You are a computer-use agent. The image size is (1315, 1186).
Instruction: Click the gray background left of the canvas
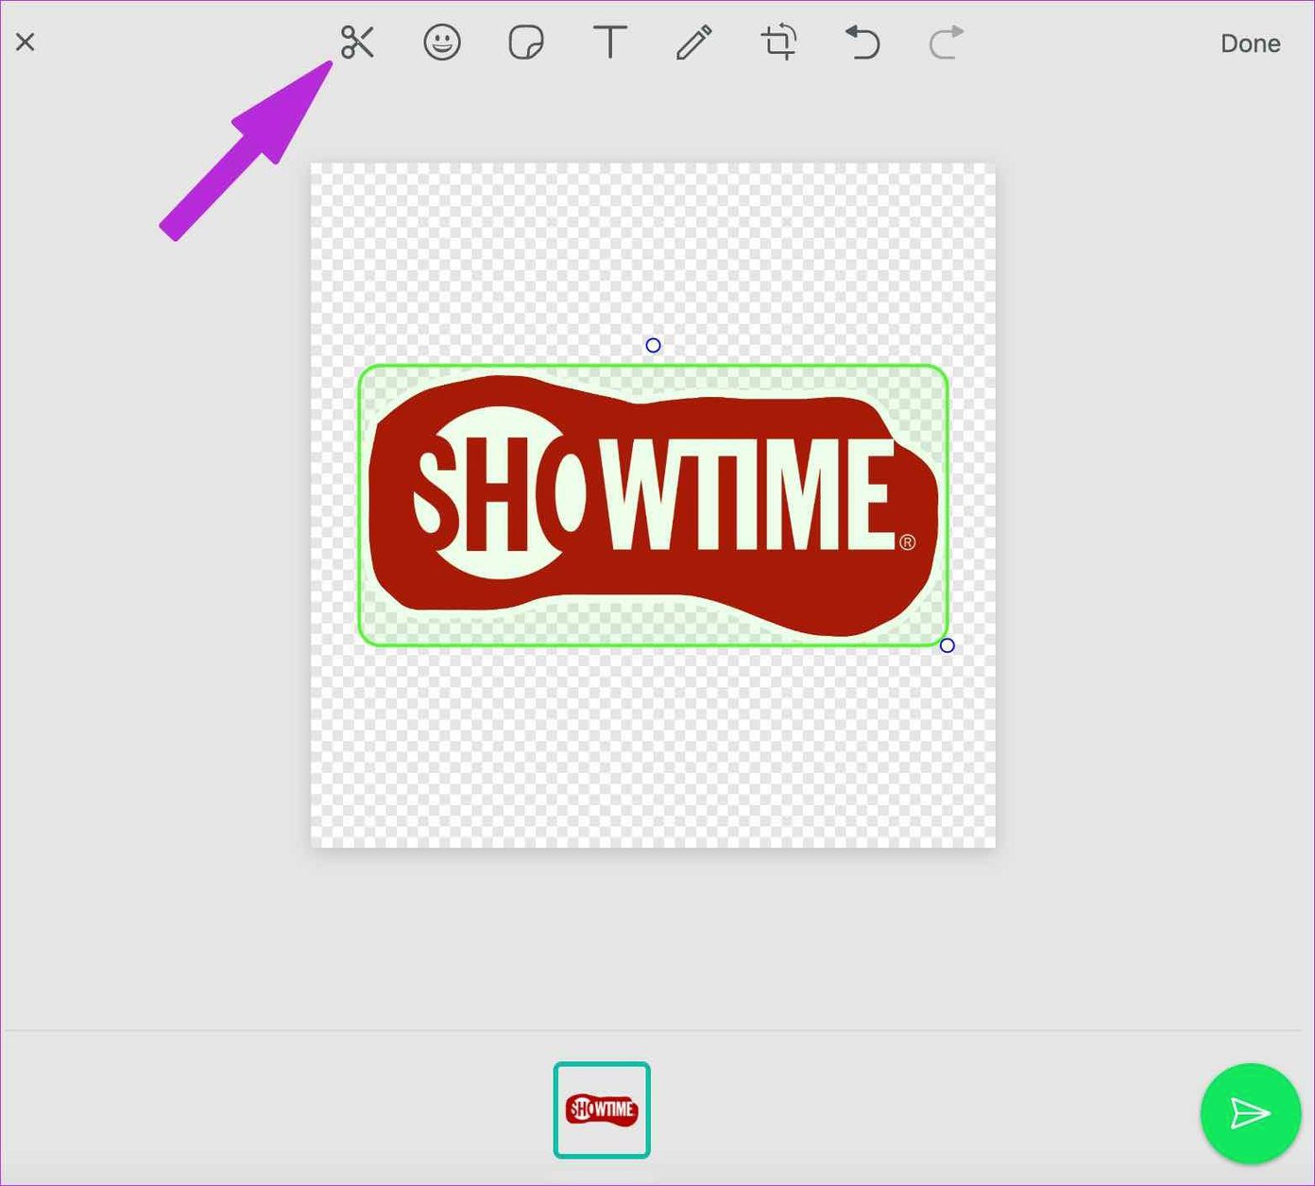click(x=156, y=567)
